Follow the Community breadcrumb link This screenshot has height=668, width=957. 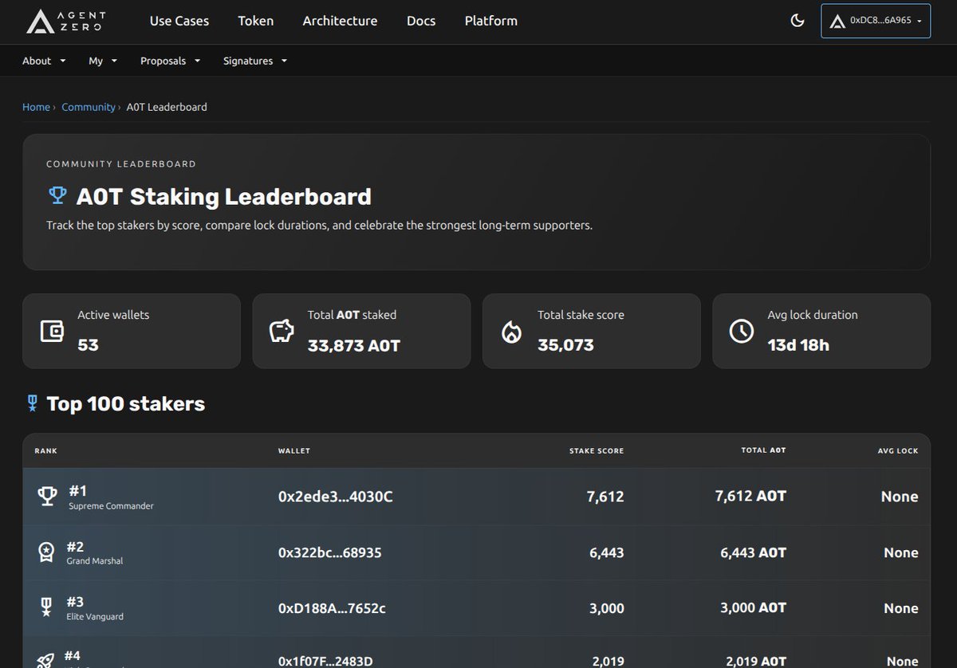(x=89, y=107)
